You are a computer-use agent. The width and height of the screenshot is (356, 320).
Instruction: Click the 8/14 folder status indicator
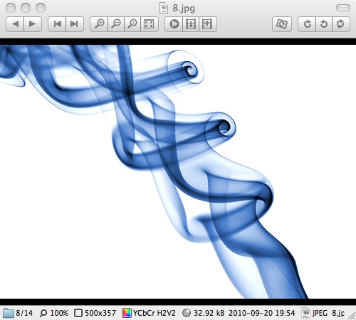(x=18, y=313)
